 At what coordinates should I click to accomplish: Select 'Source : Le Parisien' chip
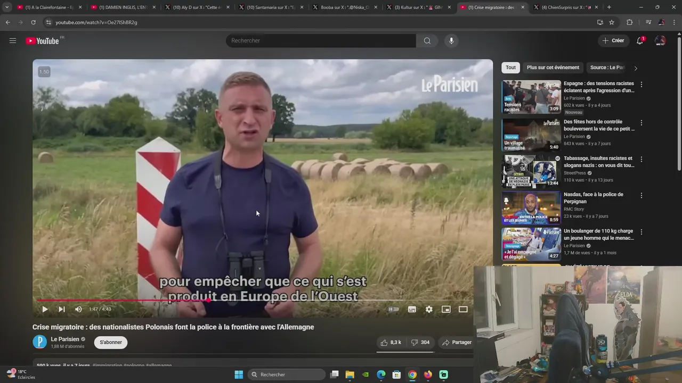pyautogui.click(x=607, y=68)
